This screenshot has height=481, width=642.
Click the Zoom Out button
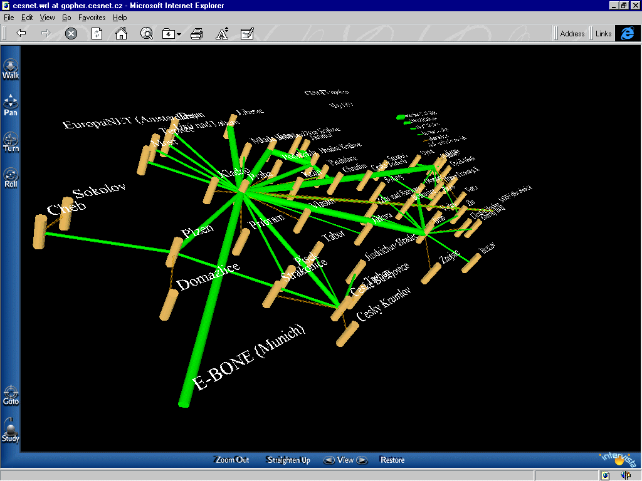[232, 460]
